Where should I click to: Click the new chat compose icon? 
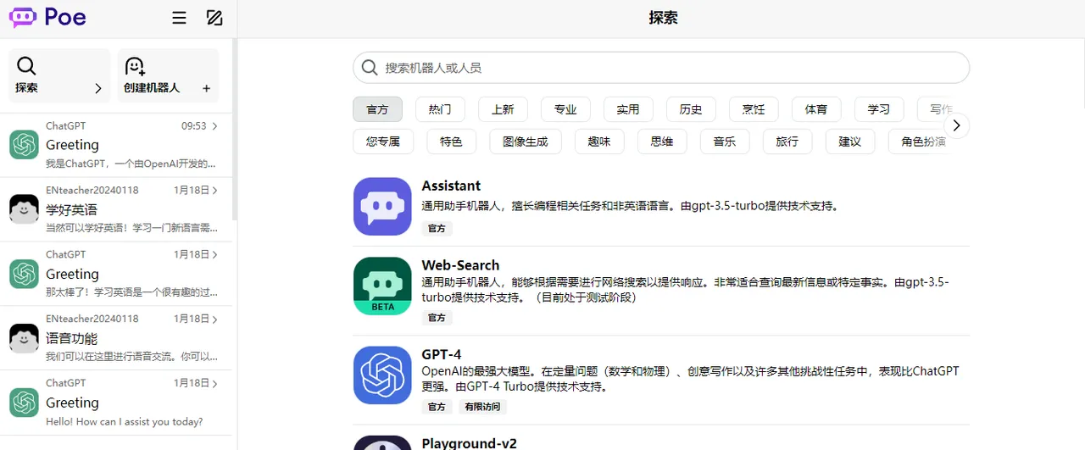click(x=214, y=18)
